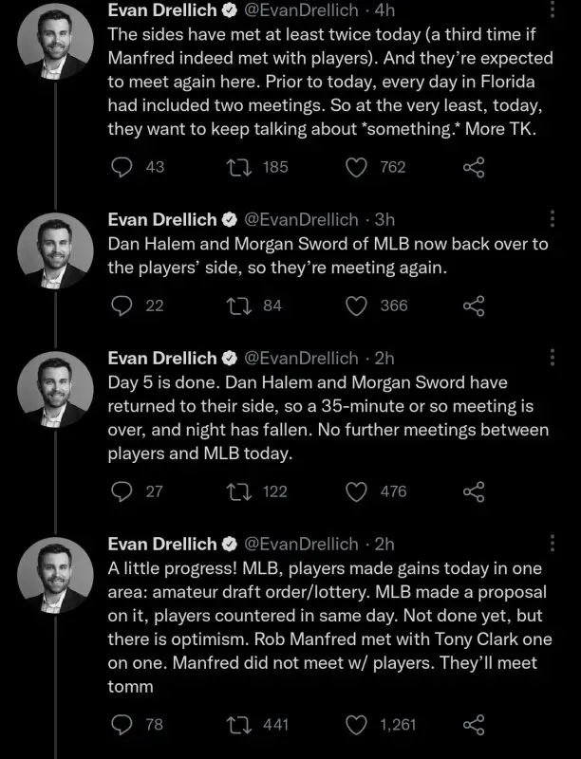The width and height of the screenshot is (581, 759).
Task: Open the @EvanDrellich handle on the 4h tweet
Action: click(301, 9)
